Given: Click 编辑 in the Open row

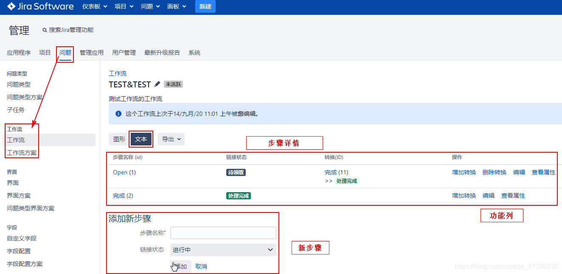Looking at the screenshot, I should point(519,172).
